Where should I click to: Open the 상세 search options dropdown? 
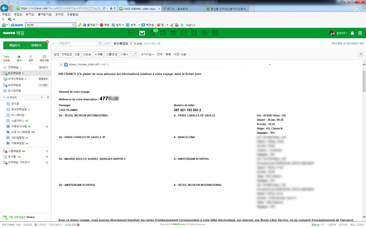click(x=107, y=43)
